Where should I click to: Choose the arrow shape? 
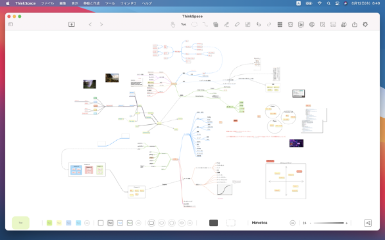pos(182,223)
